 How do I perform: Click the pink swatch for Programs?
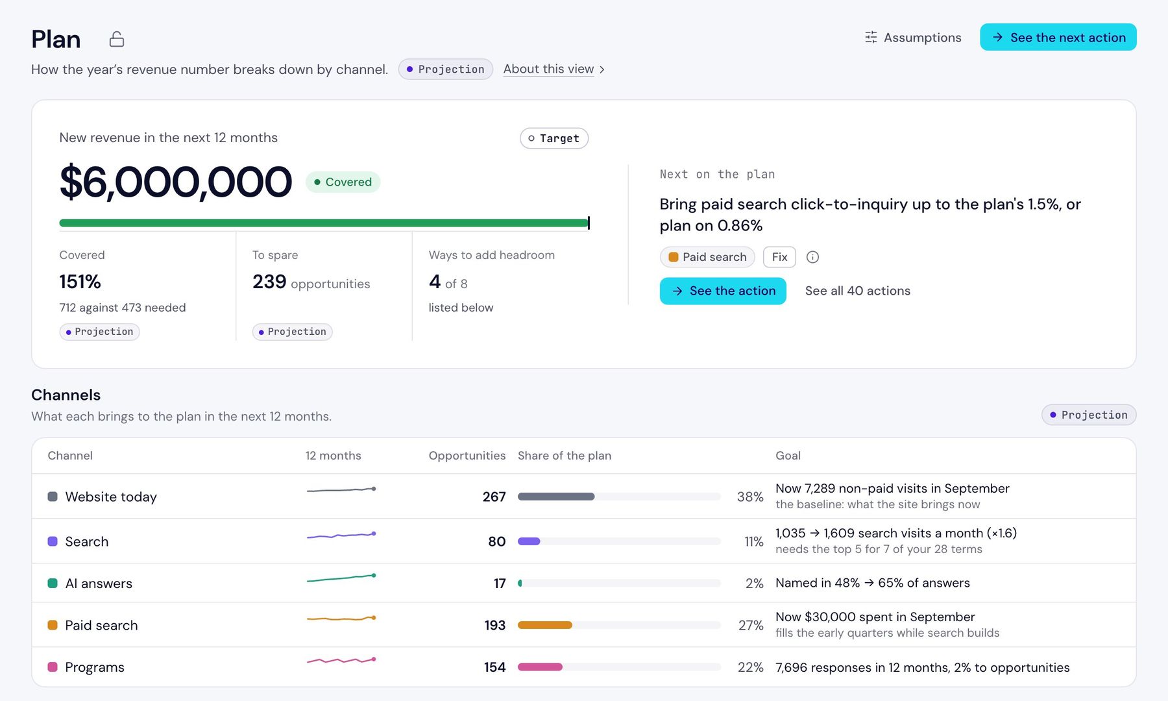(x=53, y=667)
